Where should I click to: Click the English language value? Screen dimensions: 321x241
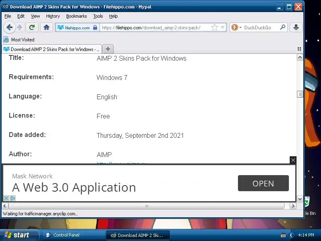tap(107, 97)
